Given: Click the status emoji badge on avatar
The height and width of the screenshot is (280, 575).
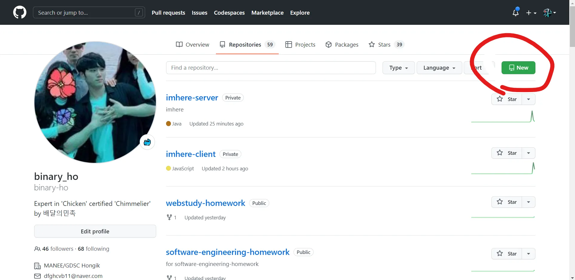Looking at the screenshot, I should point(147,142).
